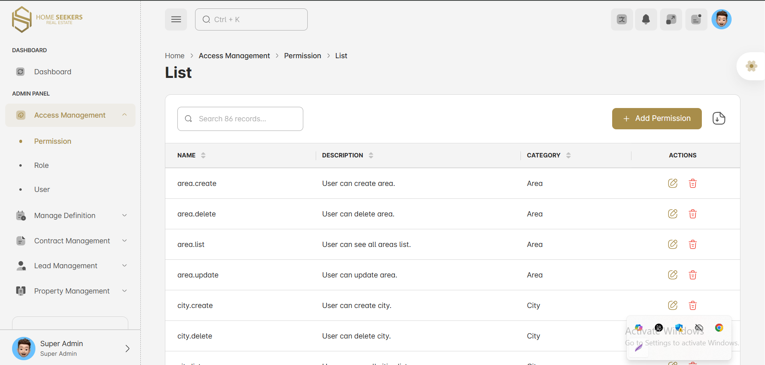Open the notifications bell
The height and width of the screenshot is (365, 765).
pos(646,19)
